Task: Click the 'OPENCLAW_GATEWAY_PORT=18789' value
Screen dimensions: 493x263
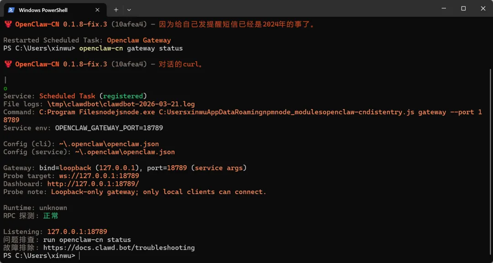Action: click(109, 128)
